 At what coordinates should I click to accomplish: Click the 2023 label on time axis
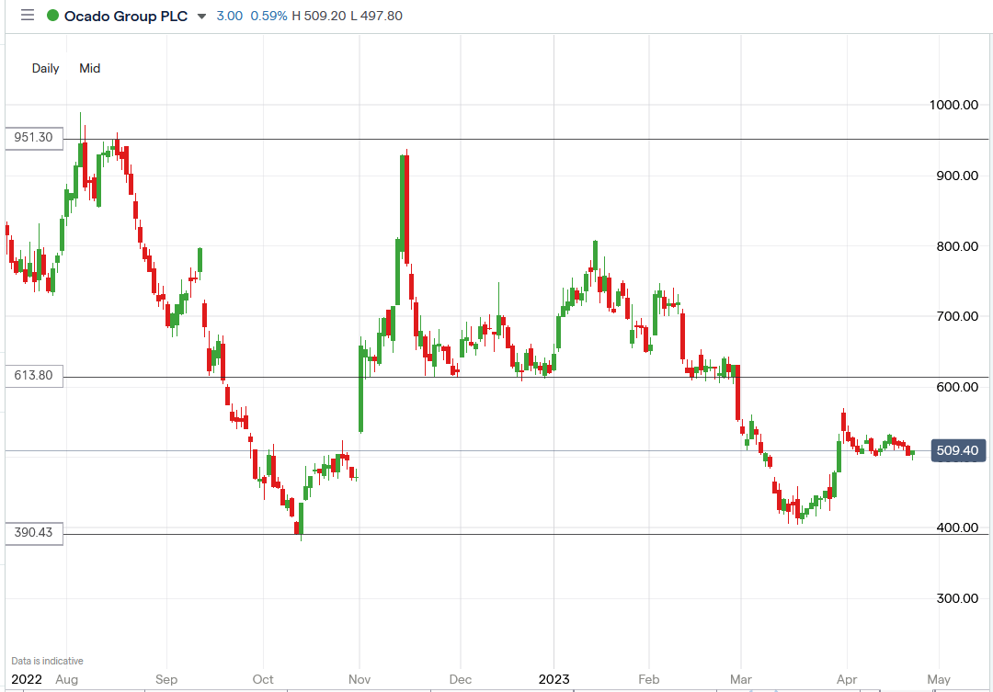click(553, 680)
